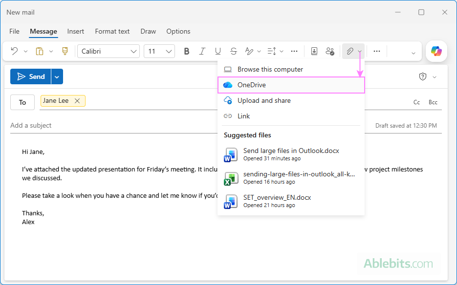The width and height of the screenshot is (457, 285).
Task: Switch to the Format text tab
Action: click(112, 31)
